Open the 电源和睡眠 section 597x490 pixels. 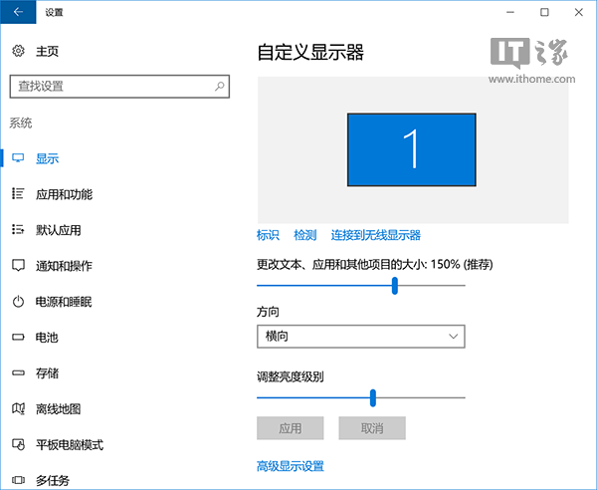[x=64, y=302]
